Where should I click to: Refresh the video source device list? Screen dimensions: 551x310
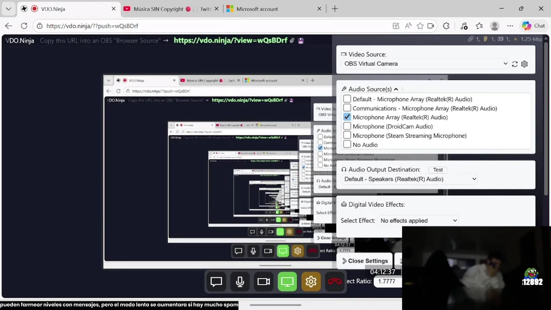[x=515, y=64]
